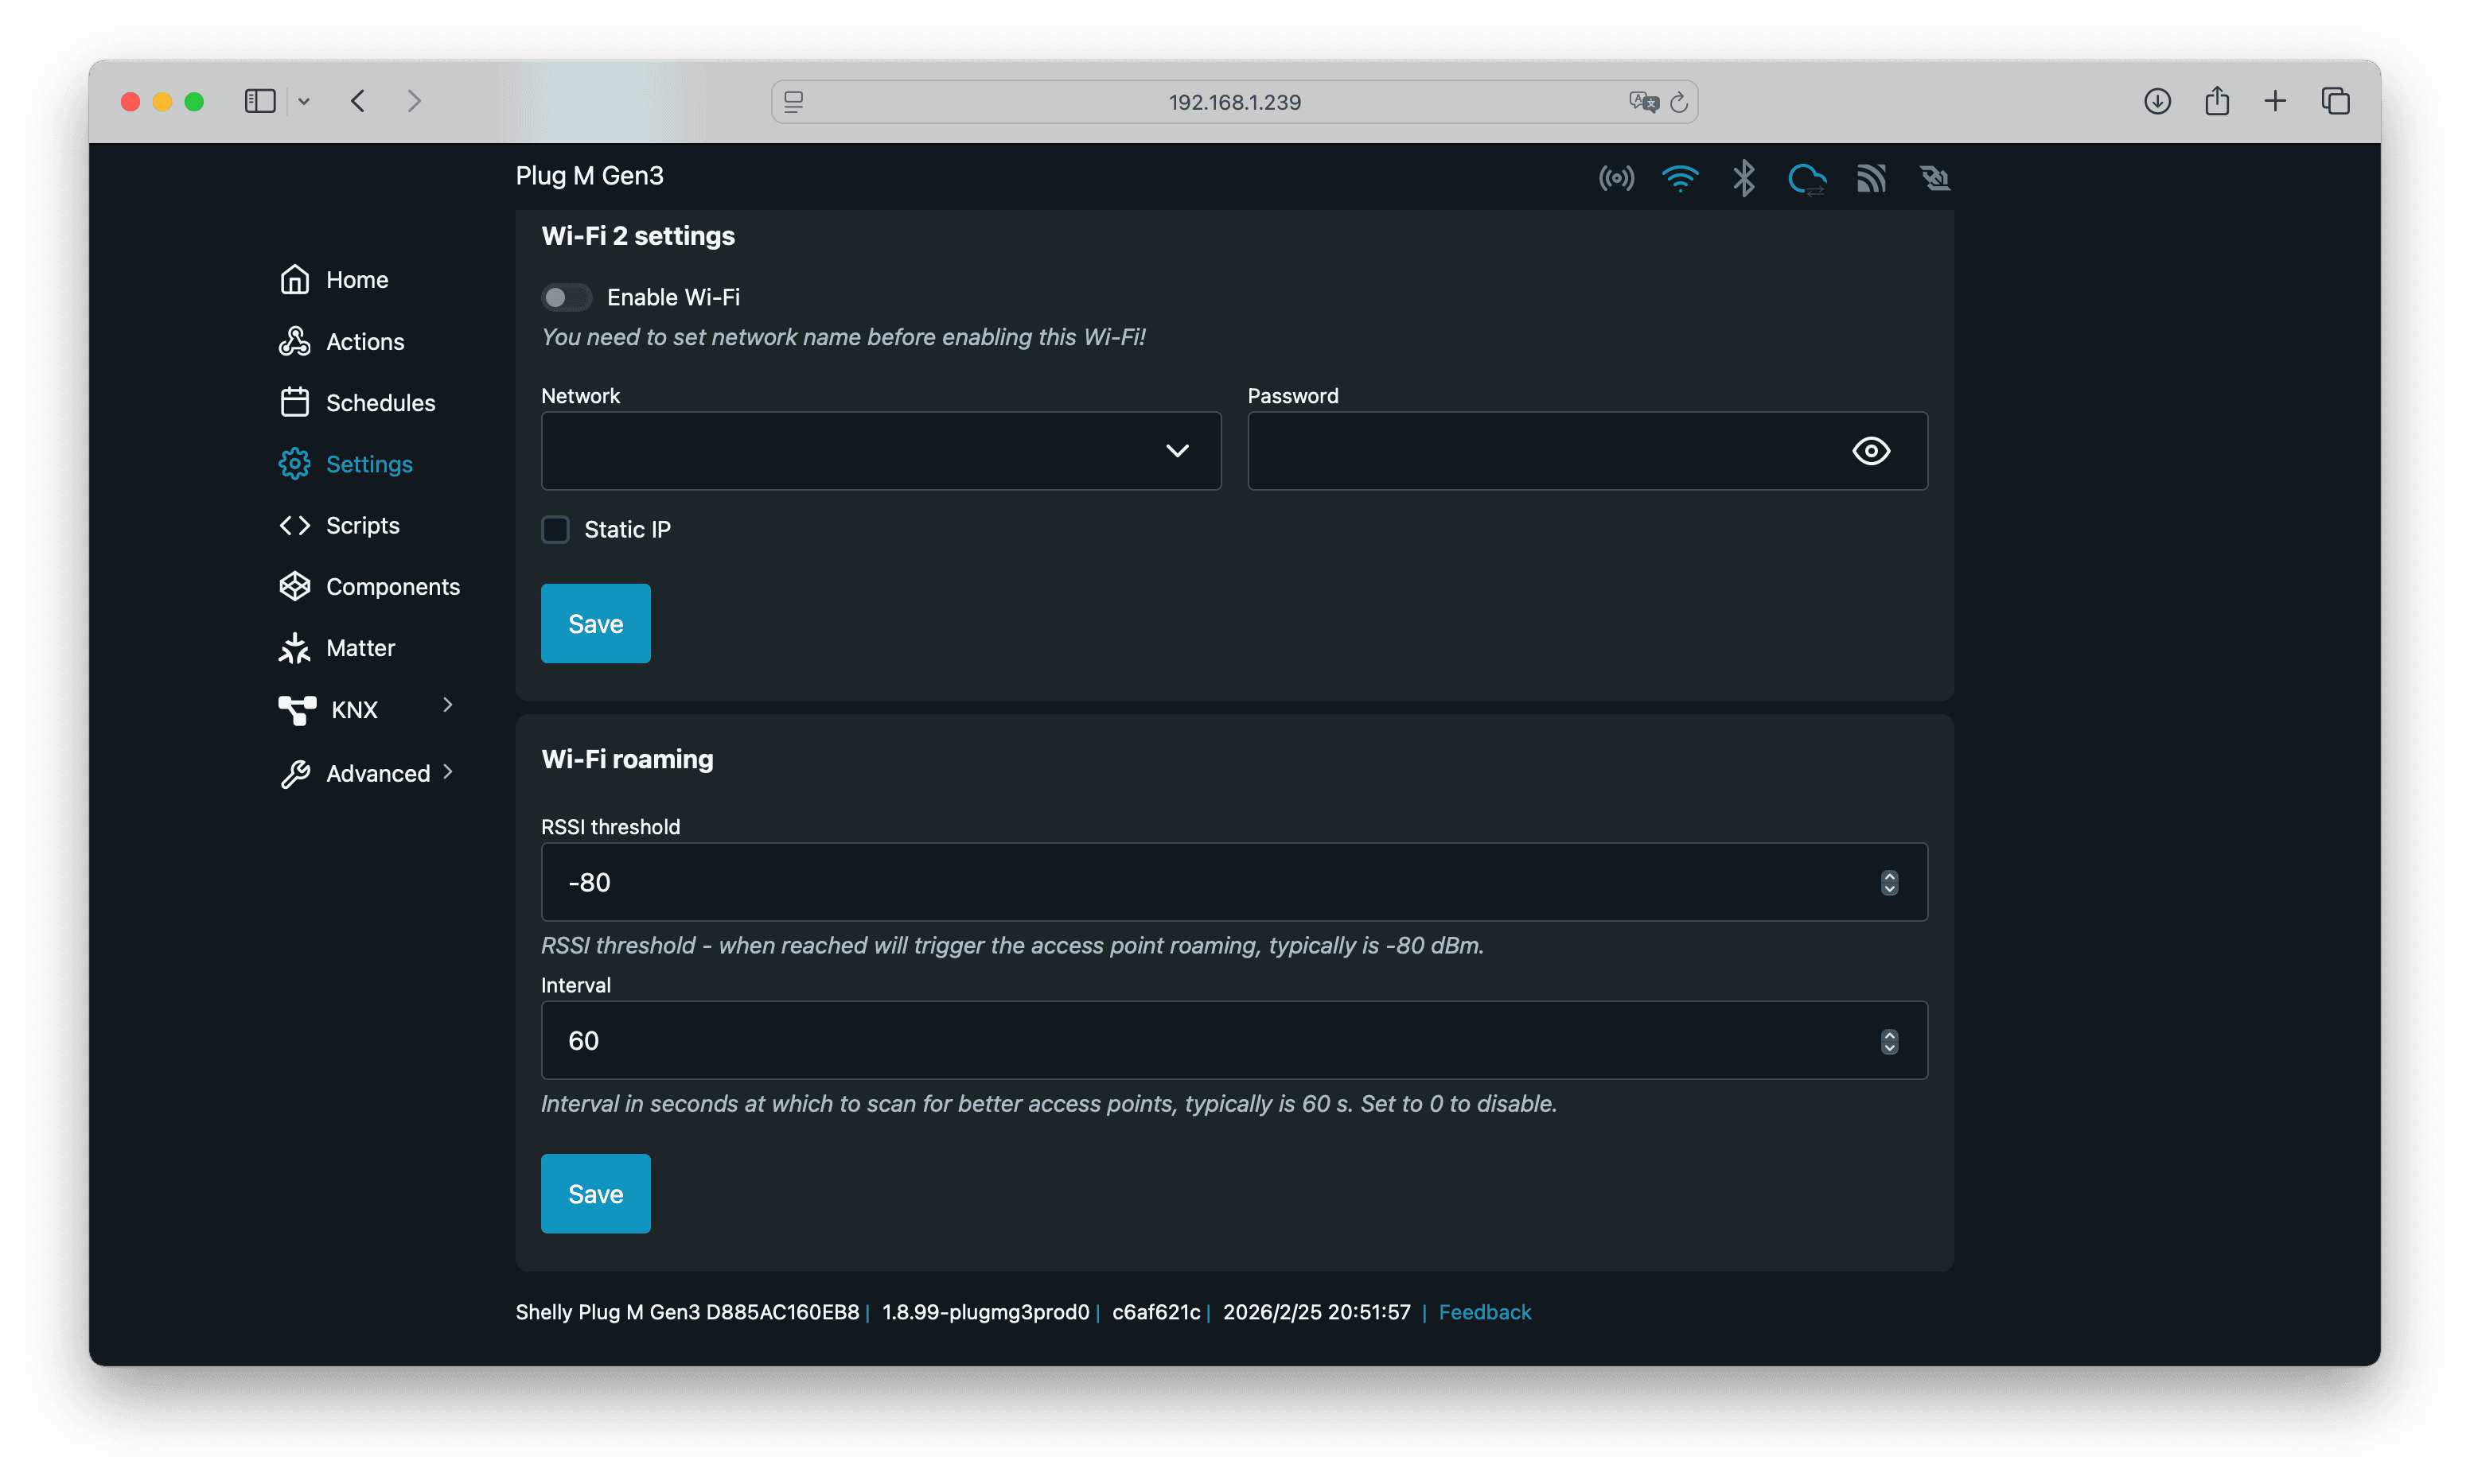This screenshot has width=2470, height=1484.
Task: Open the Scripts page from the sidebar
Action: (362, 525)
